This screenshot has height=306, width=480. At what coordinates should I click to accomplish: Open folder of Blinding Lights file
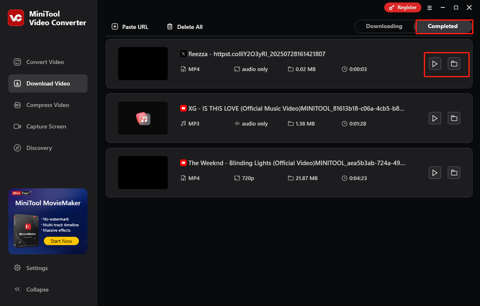coord(454,173)
